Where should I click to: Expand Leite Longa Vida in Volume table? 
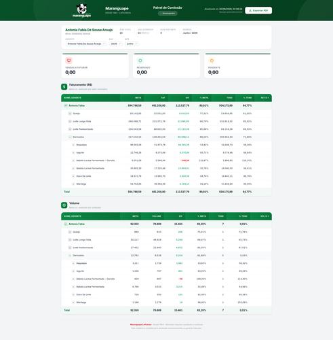click(x=70, y=240)
